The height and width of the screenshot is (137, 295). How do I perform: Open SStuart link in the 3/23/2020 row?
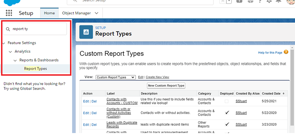point(241,125)
